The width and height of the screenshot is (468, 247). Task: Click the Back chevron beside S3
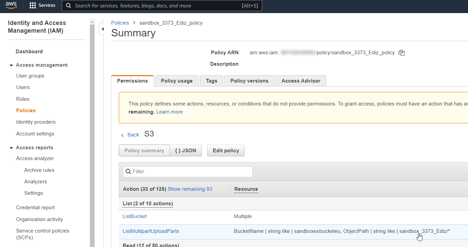(x=122, y=135)
